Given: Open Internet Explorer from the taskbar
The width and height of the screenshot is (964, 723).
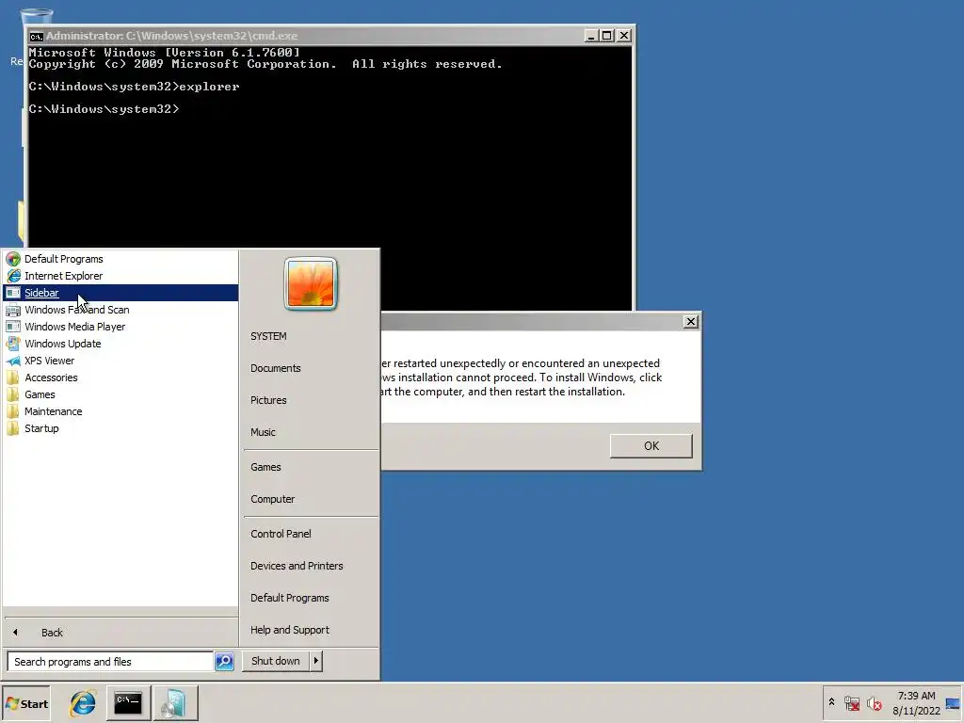Looking at the screenshot, I should pyautogui.click(x=83, y=703).
